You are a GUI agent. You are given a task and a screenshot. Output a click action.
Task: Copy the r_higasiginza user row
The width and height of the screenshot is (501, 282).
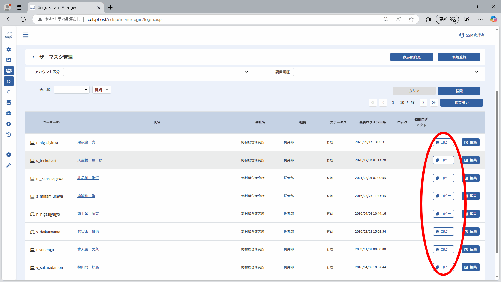[444, 142]
